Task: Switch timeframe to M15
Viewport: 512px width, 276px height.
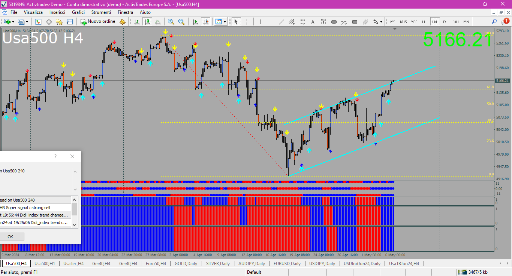Action: [403, 22]
